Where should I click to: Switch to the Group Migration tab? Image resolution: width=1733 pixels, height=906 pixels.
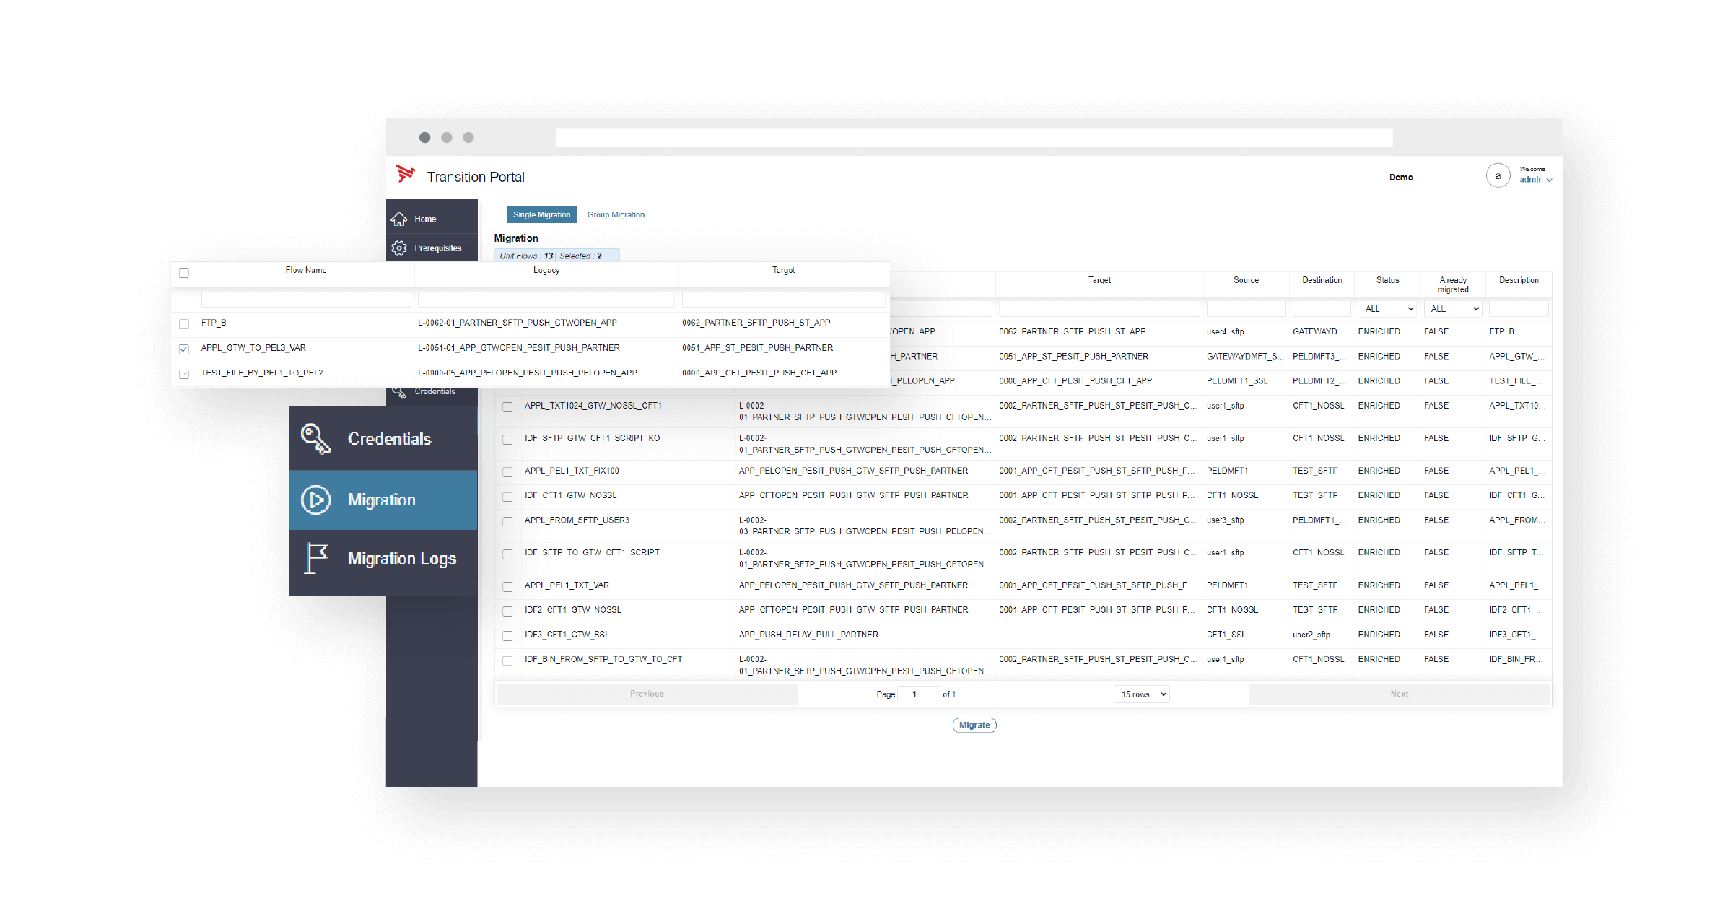[x=616, y=214]
